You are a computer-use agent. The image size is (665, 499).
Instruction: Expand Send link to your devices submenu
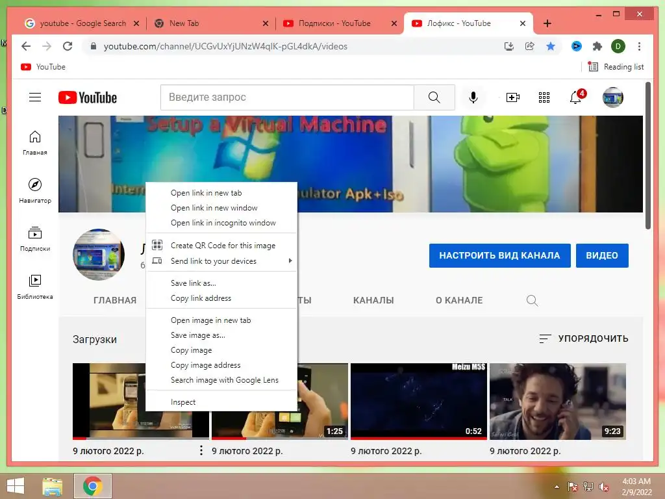[x=221, y=261]
